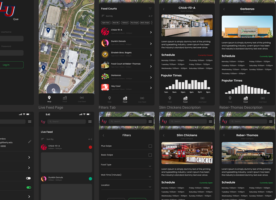Select Food tab on the Garbanzo screen

point(246,99)
